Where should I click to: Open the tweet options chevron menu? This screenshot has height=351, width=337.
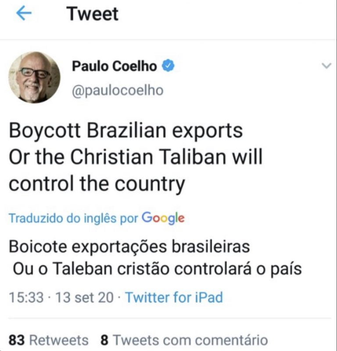click(x=326, y=66)
